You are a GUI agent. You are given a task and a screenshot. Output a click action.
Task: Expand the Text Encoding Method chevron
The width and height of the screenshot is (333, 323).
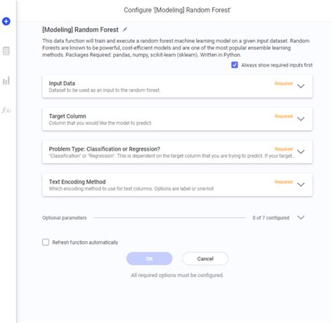point(301,184)
